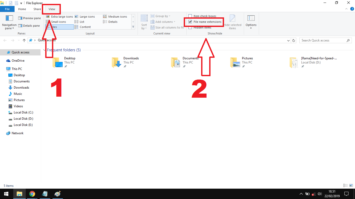355x199 pixels.
Task: Select OneDrive in navigation pane
Action: (18, 61)
